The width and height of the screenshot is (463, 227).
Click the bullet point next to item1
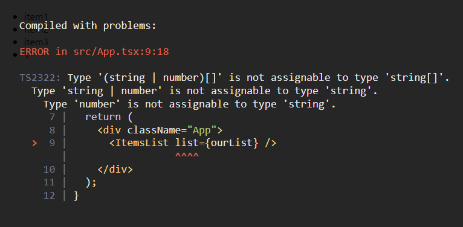tap(15, 16)
